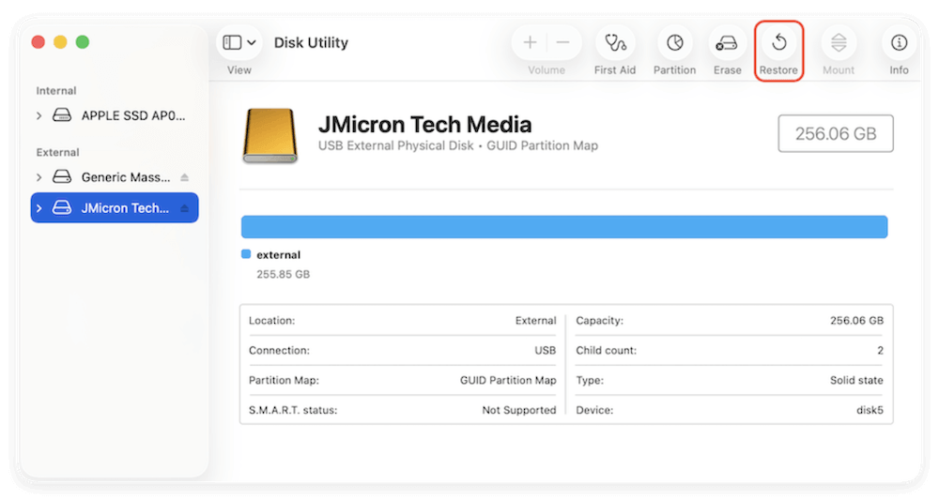The width and height of the screenshot is (939, 500).
Task: Maximize window with the green button
Action: pos(83,42)
